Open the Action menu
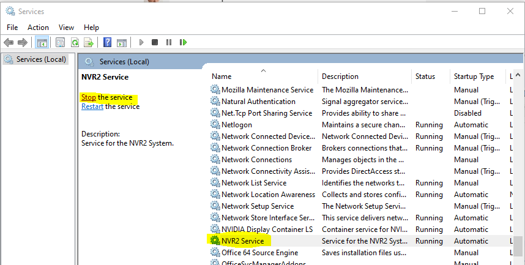Image resolution: width=525 pixels, height=265 pixels. click(x=38, y=28)
